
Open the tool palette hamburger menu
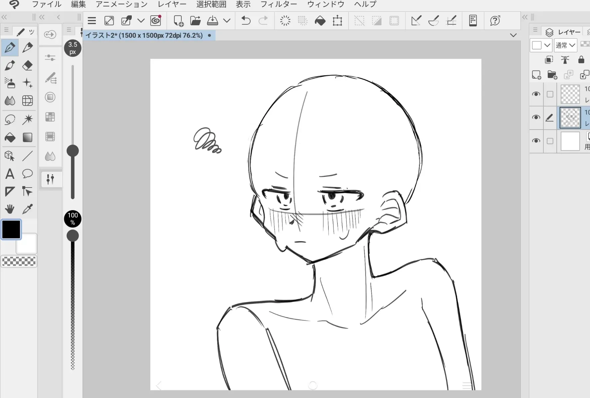pos(6,30)
